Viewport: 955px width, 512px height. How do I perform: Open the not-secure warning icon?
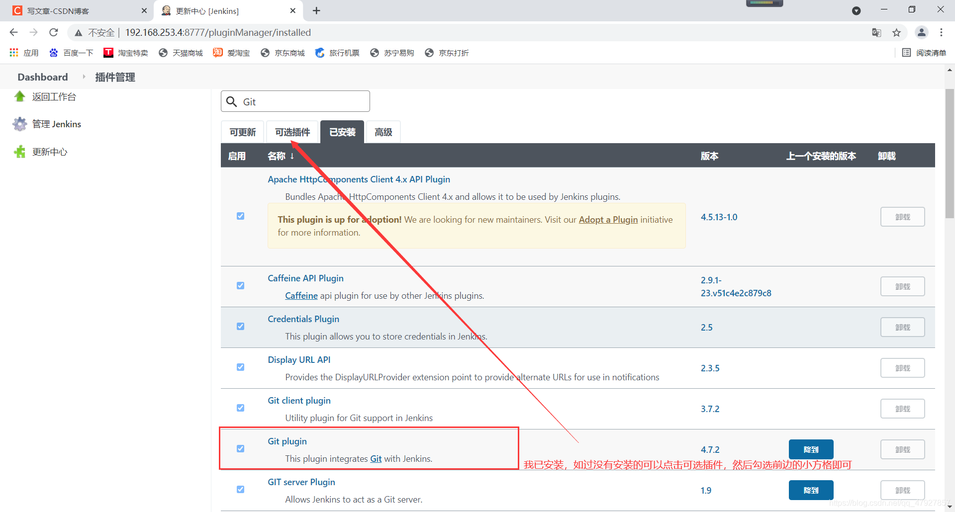(x=79, y=33)
